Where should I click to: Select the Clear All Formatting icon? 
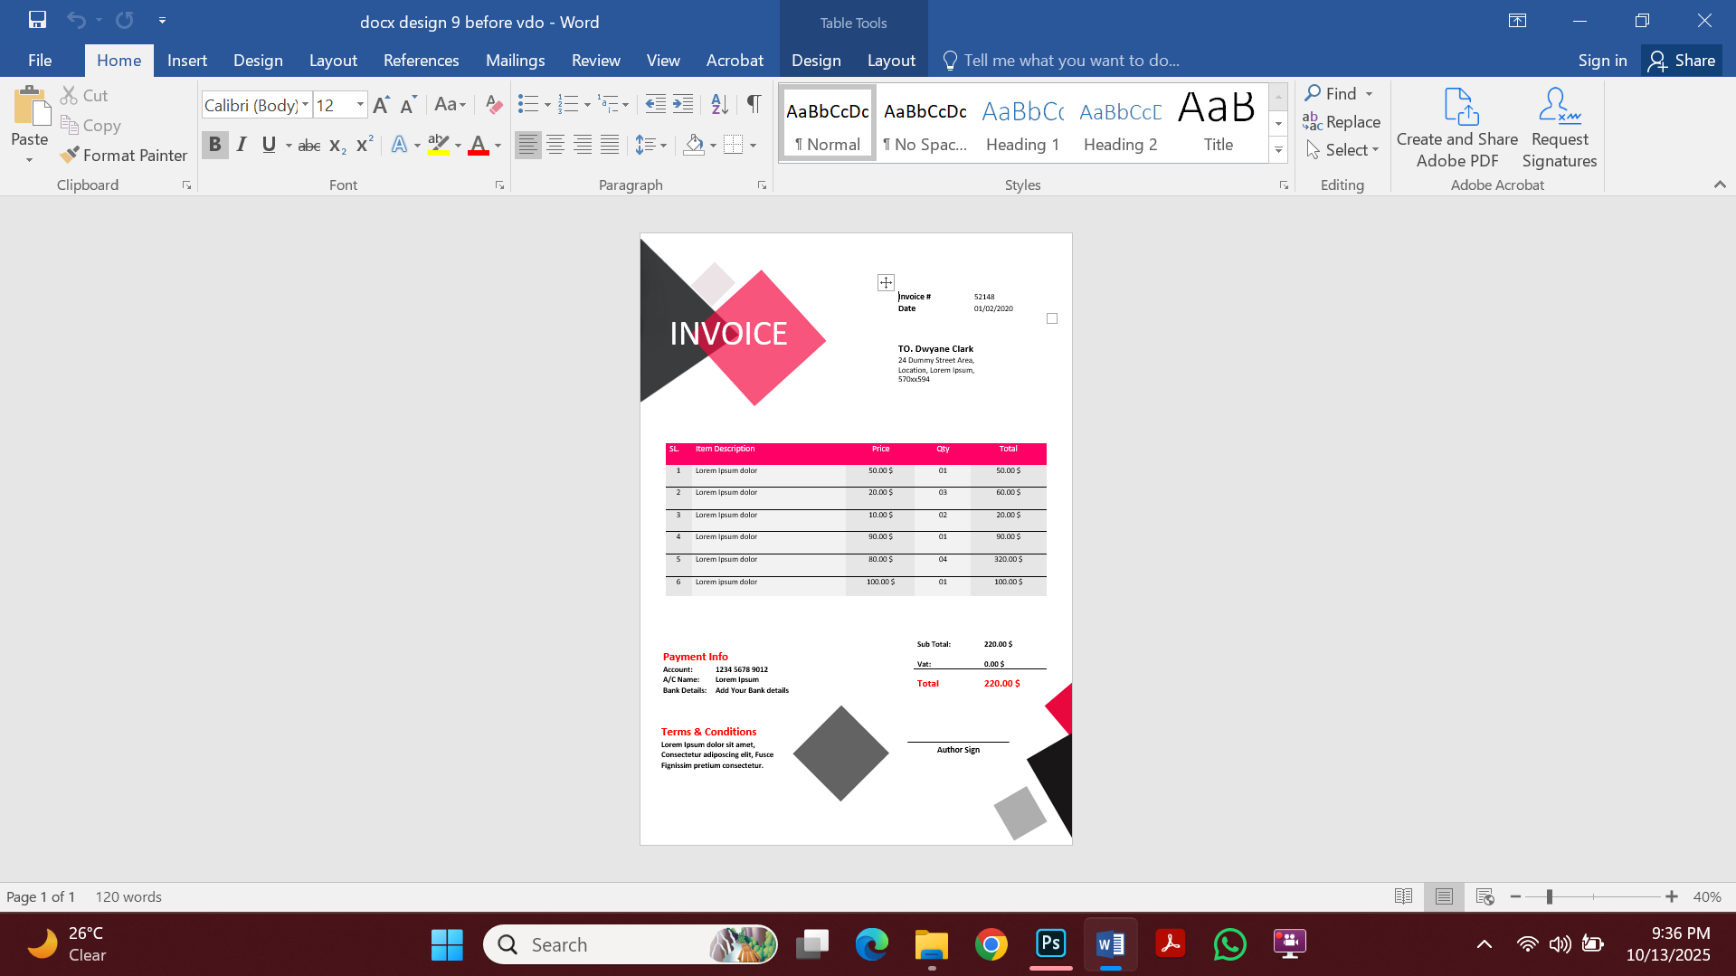click(493, 104)
